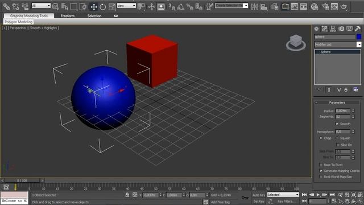Toggle the Smooth checkbox
The width and height of the screenshot is (364, 205).
tap(337, 124)
